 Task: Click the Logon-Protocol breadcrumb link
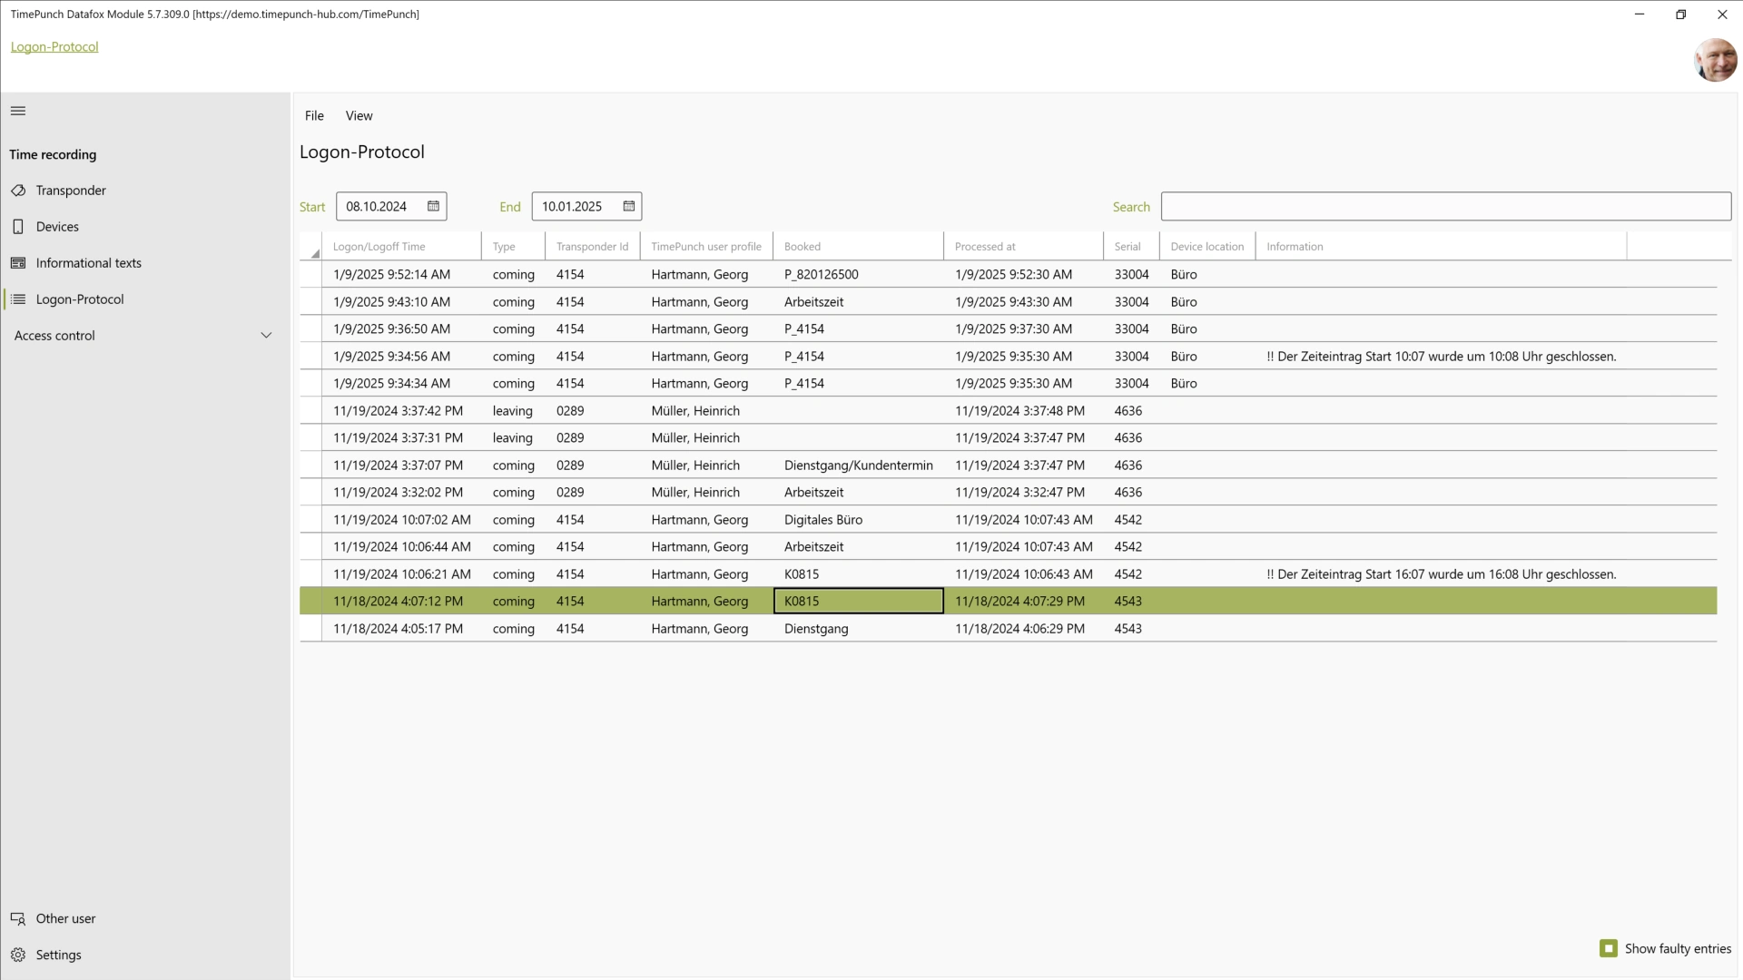54,46
